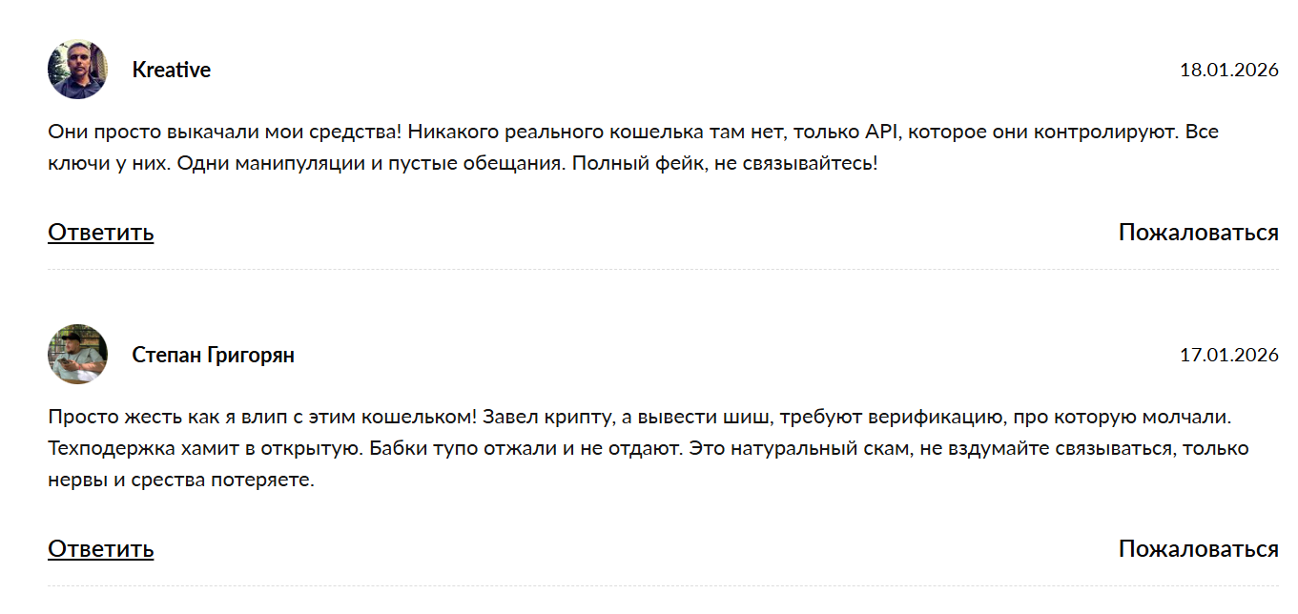The image size is (1298, 614).
Task: Reply to Степан Григорян's comment via Ответить
Action: coord(100,549)
